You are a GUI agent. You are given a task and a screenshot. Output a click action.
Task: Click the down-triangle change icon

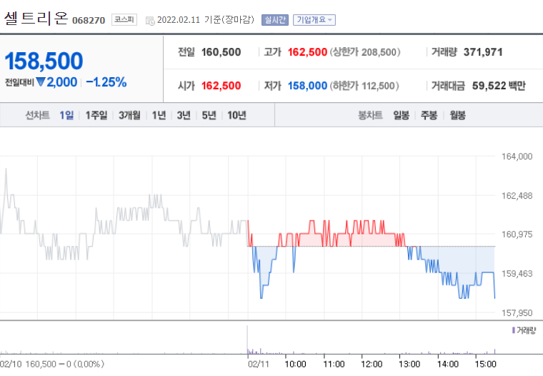click(41, 82)
